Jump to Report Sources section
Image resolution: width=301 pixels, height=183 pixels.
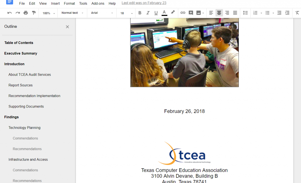(x=21, y=85)
